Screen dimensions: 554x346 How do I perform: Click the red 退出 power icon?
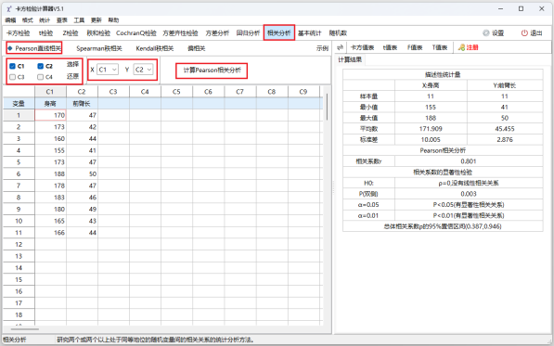click(524, 32)
